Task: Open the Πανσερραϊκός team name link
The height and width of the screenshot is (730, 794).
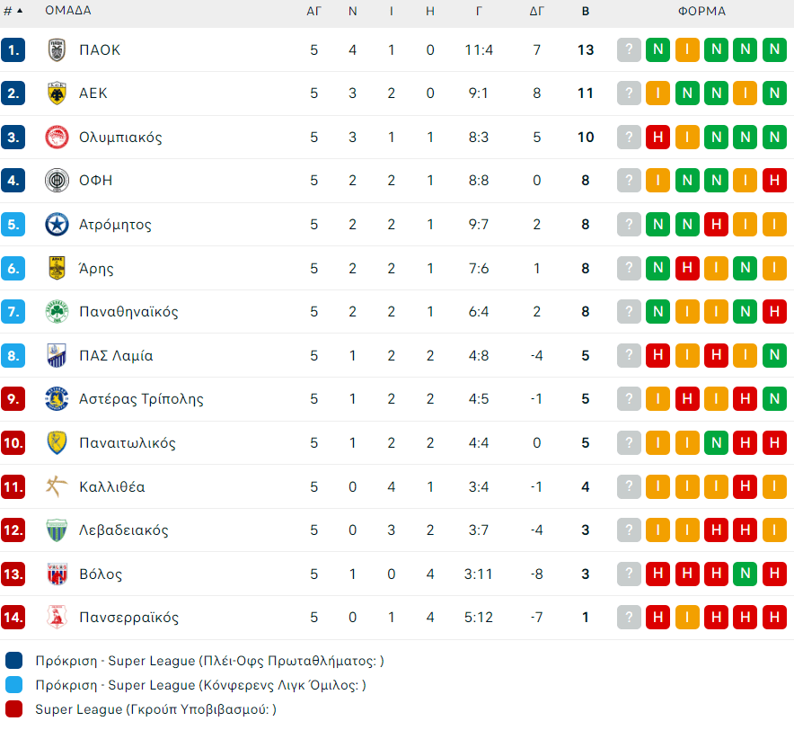Action: click(128, 618)
